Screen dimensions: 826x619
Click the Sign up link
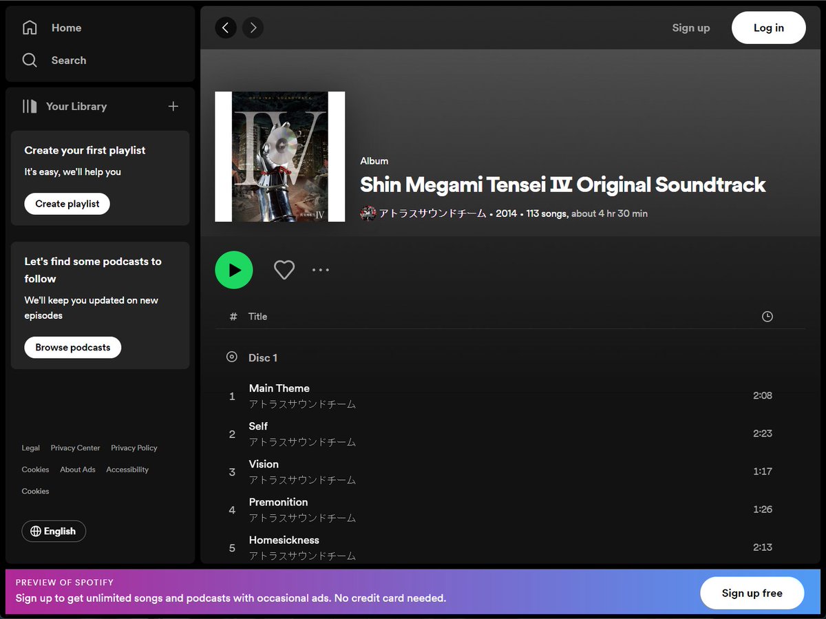pyautogui.click(x=690, y=28)
